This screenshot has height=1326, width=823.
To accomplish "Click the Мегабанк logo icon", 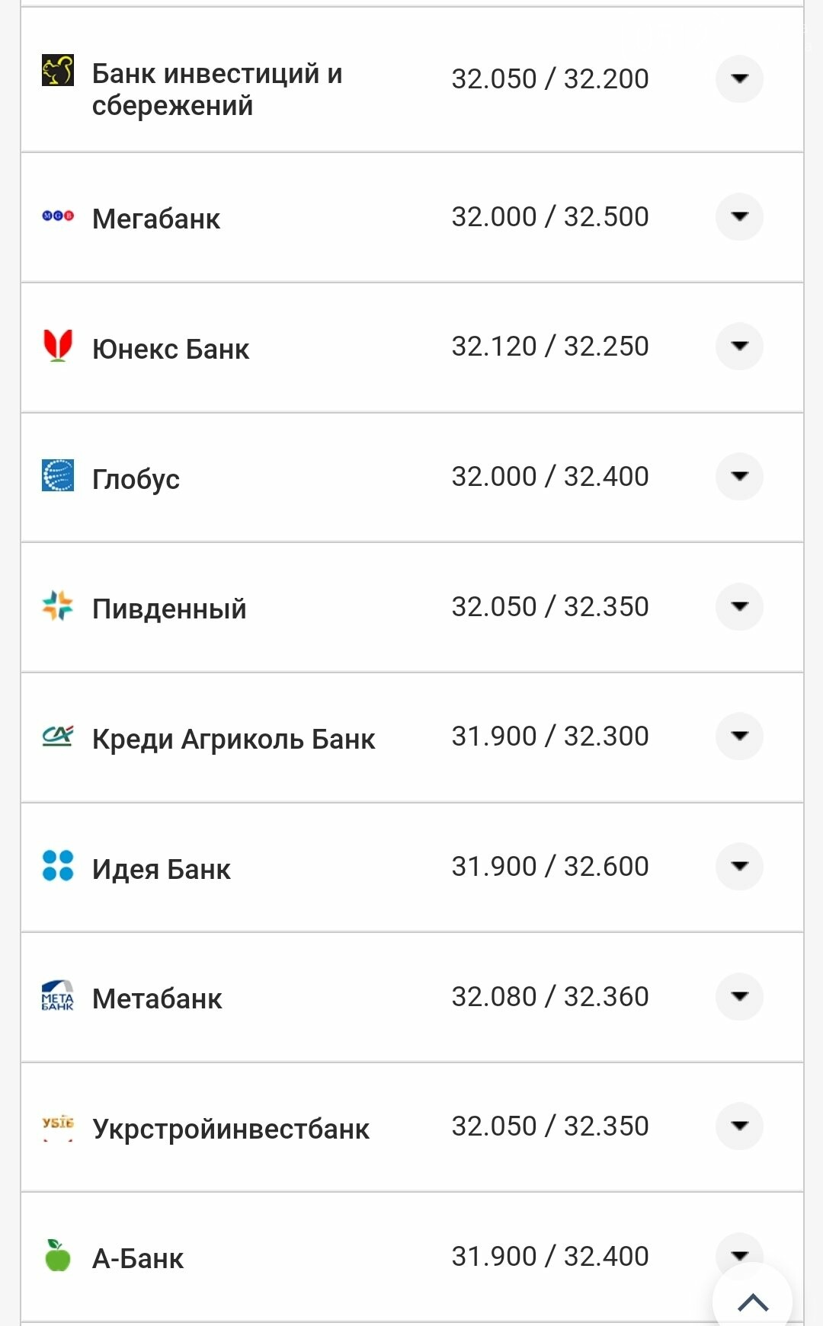I will (x=58, y=216).
